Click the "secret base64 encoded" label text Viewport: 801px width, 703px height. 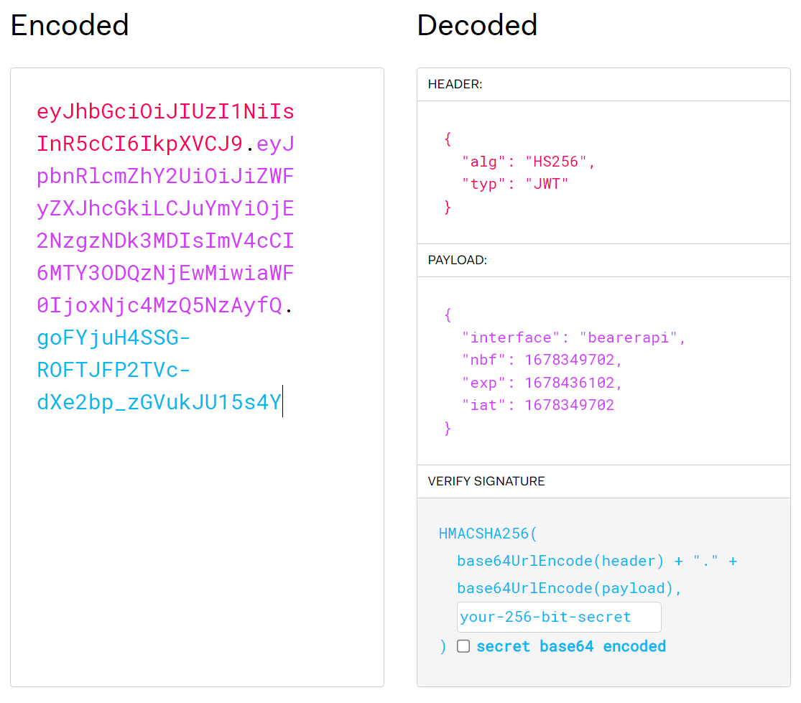pyautogui.click(x=570, y=646)
